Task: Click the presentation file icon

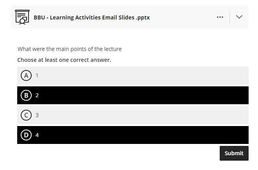Action: point(22,17)
